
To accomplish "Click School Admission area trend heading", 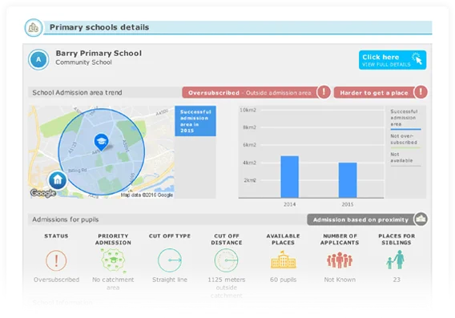I will tap(77, 93).
